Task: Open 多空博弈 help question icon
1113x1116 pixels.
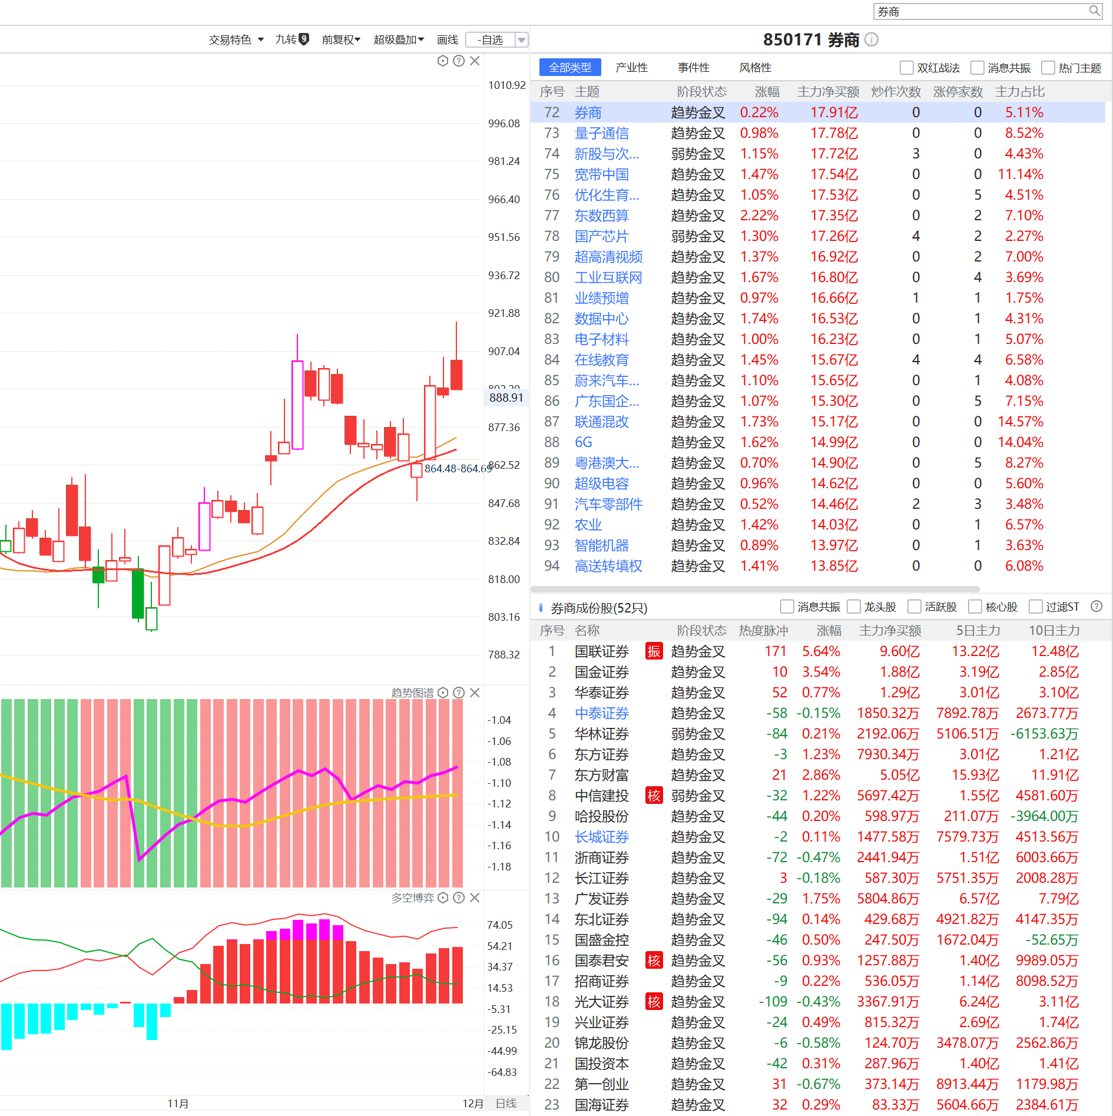Action: coord(459,898)
